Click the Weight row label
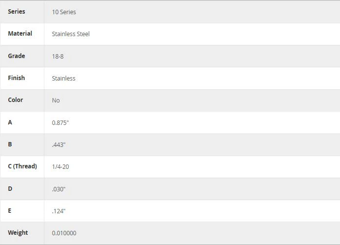The height and width of the screenshot is (245, 340). pyautogui.click(x=18, y=233)
